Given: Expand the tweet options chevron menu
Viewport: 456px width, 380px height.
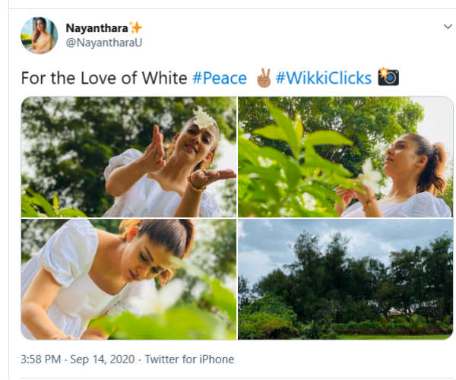Looking at the screenshot, I should [x=448, y=27].
